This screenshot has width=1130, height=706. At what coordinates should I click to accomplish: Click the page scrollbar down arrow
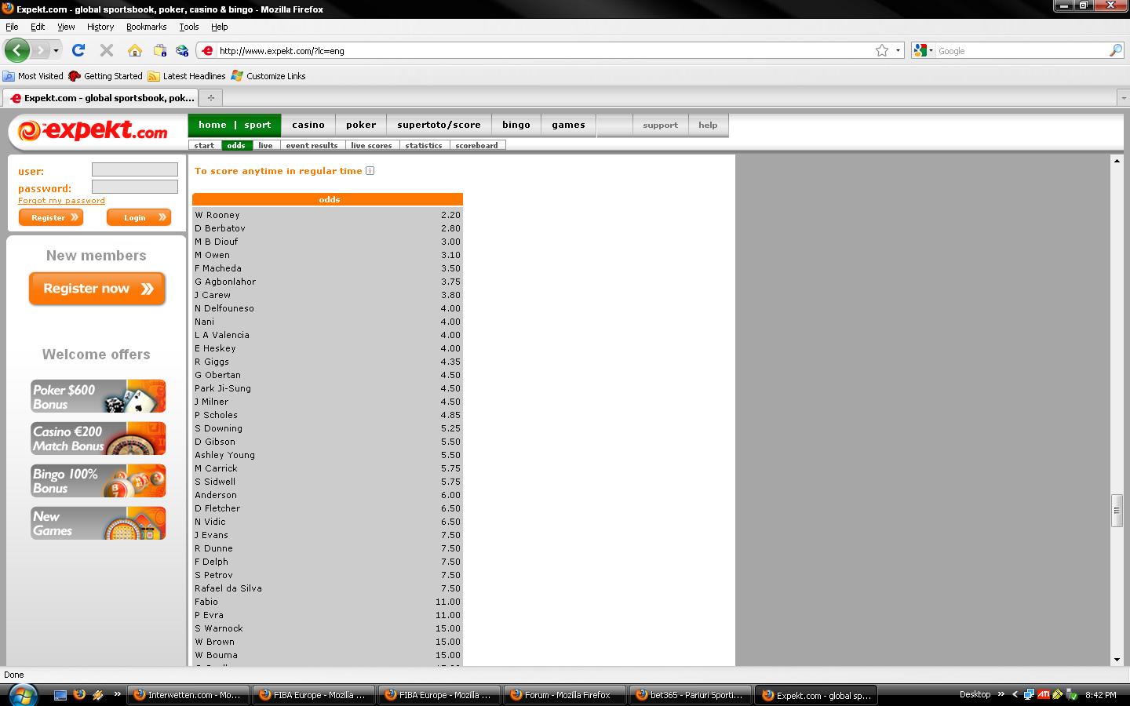pos(1117,660)
